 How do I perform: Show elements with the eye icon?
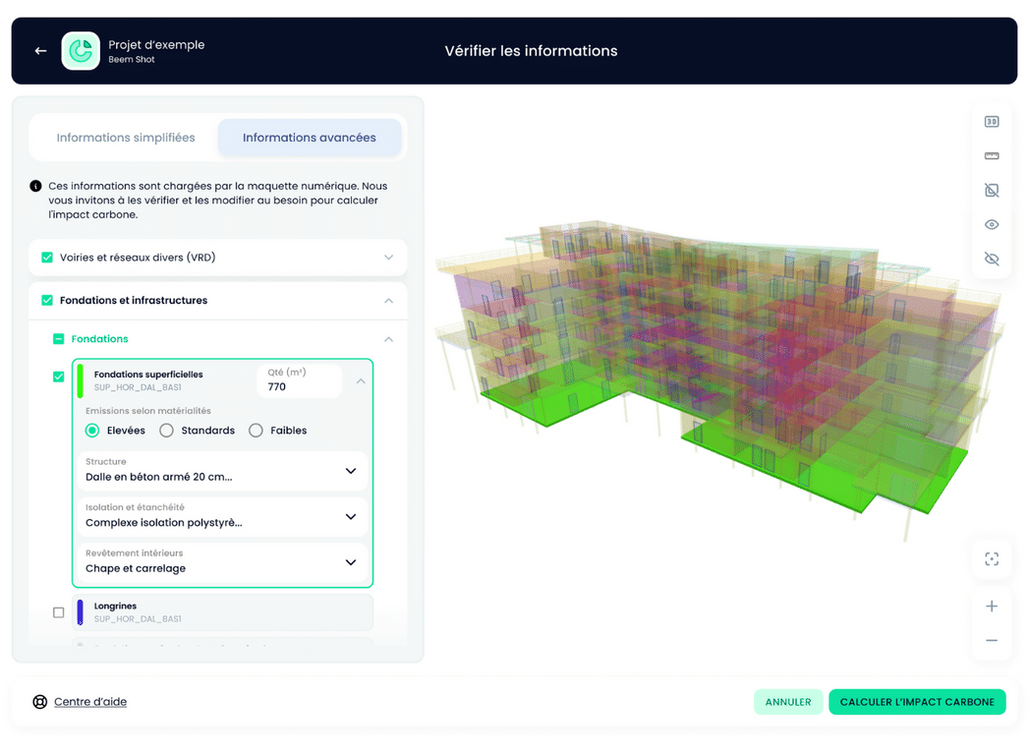coord(991,225)
